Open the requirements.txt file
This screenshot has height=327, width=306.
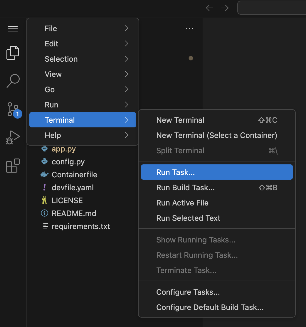(80, 226)
